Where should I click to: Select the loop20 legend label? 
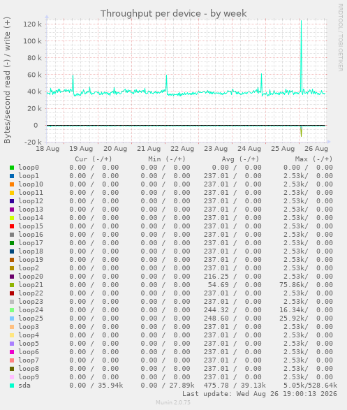pyautogui.click(x=31, y=277)
